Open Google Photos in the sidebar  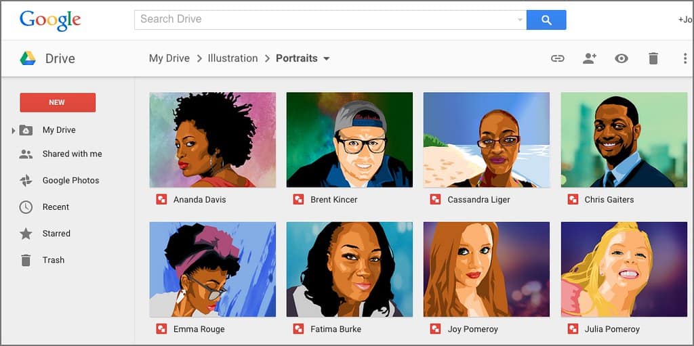[70, 180]
